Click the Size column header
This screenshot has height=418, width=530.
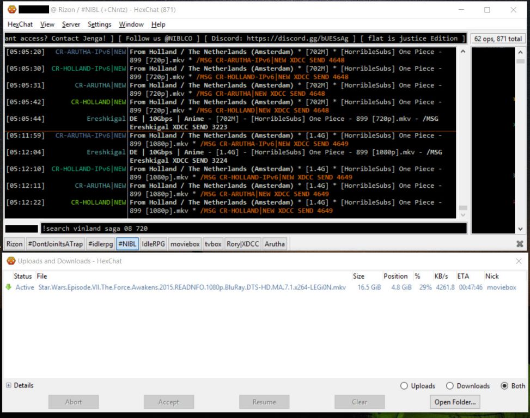[x=358, y=276]
